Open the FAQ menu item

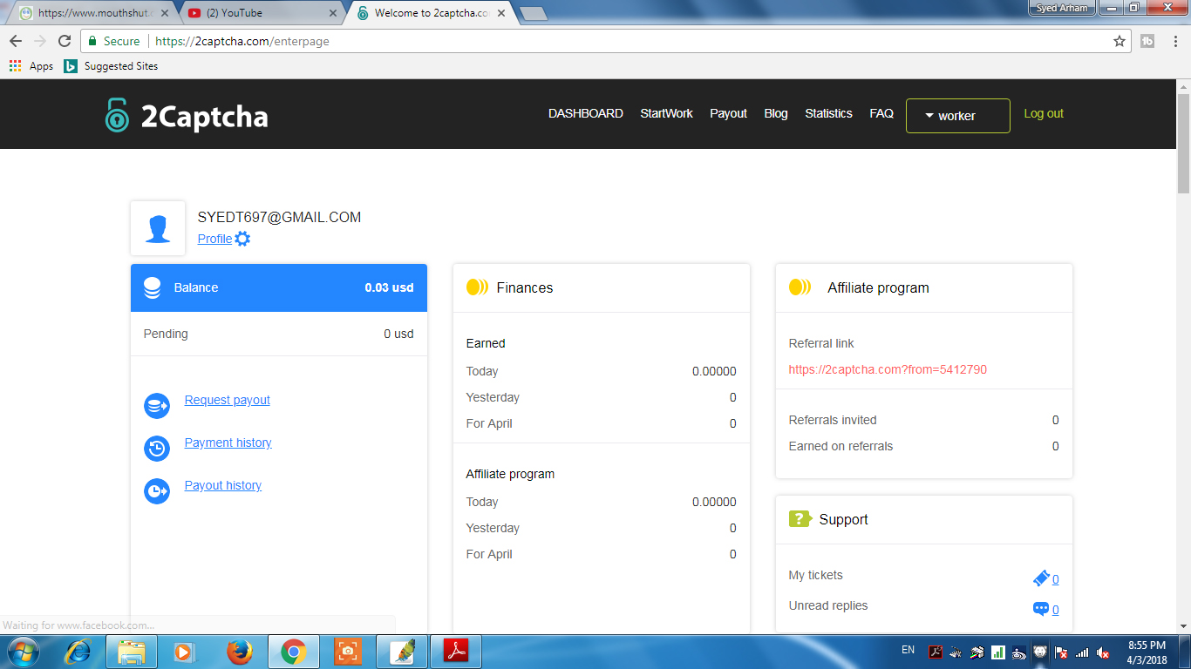[881, 113]
